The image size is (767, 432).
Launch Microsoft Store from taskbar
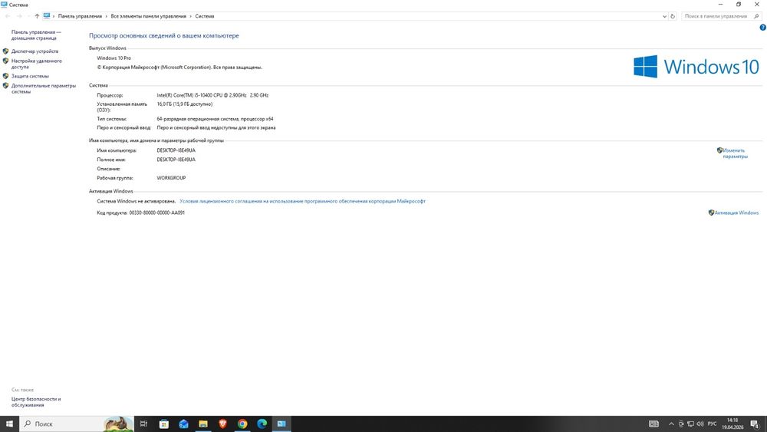[164, 424]
